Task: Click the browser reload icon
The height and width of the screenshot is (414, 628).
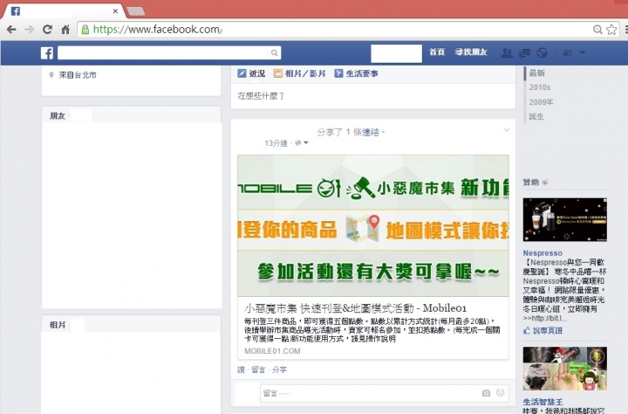Action: click(47, 30)
